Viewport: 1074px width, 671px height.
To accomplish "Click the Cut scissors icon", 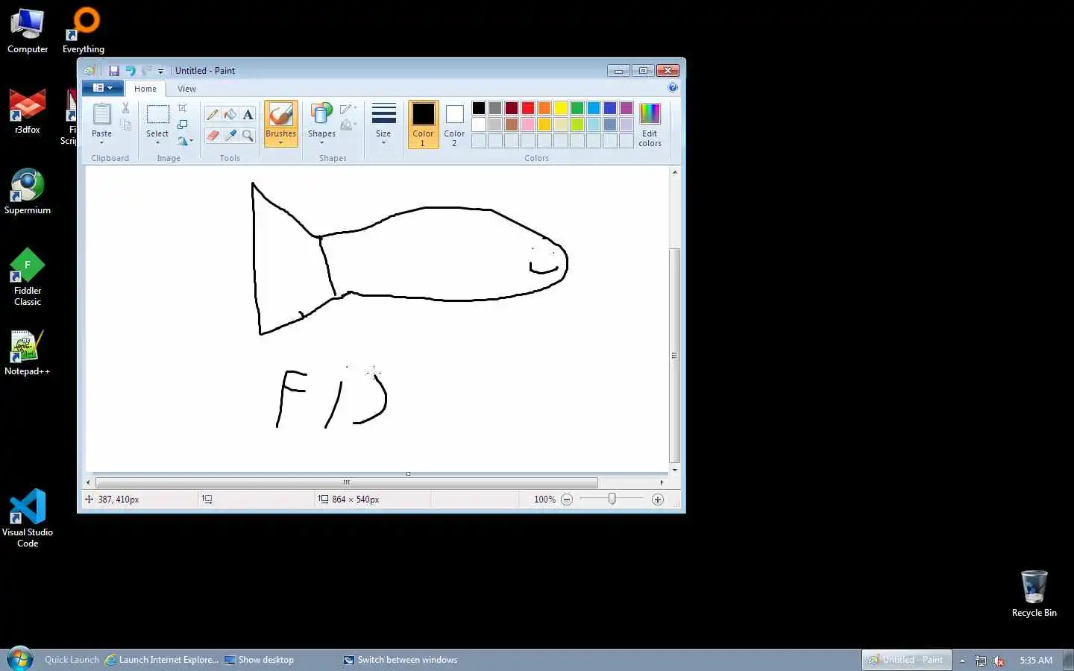I will click(126, 108).
